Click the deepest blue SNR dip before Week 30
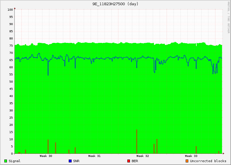The height and width of the screenshot is (165, 231). coord(48,68)
